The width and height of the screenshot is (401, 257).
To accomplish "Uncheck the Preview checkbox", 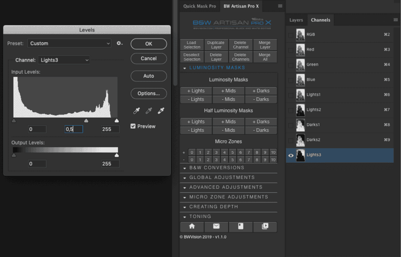I will 133,126.
